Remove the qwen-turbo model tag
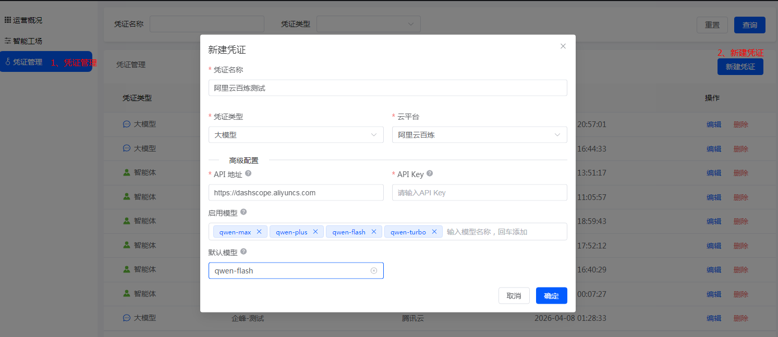Image resolution: width=778 pixels, height=337 pixels. point(434,232)
